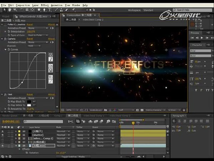Open Map Black To color swatch
Viewport: 214px width, 161px height.
point(29,102)
